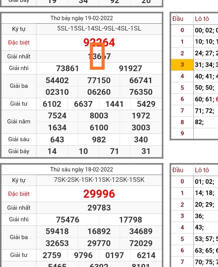Select the code string '5SL-15SL-14SL-9SL-4SL-1SL'
The width and height of the screenshot is (218, 267).
pos(99,28)
